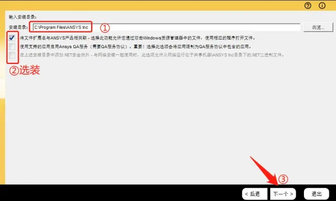Image resolution: width=336 pixels, height=201 pixels.
Task: Enable the Ansys QA服务 checkbox
Action: click(12, 47)
